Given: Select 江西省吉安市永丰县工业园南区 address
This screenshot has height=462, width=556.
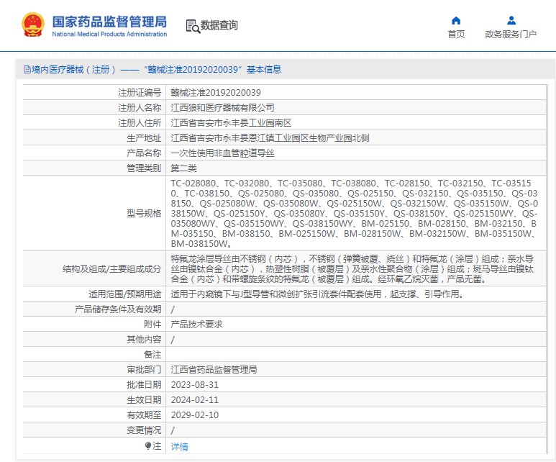Looking at the screenshot, I should point(231,123).
